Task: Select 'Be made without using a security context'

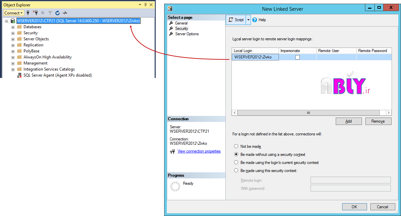Action: click(236, 154)
